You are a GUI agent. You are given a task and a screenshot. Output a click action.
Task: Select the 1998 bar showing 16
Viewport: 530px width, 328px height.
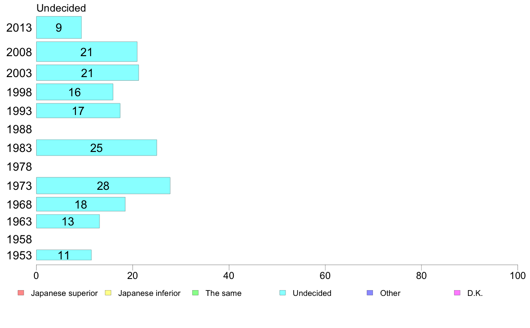tap(75, 92)
